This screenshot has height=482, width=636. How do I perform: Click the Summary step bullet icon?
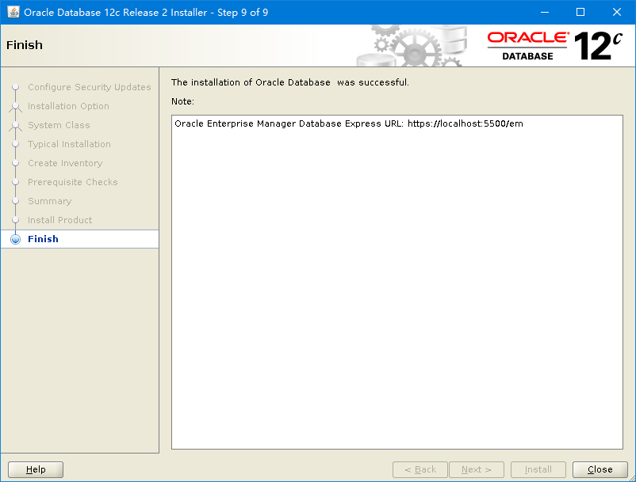(x=15, y=201)
